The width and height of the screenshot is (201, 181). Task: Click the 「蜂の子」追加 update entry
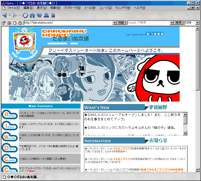point(130,128)
